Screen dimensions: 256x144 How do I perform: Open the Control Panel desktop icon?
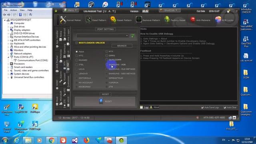click(7, 127)
